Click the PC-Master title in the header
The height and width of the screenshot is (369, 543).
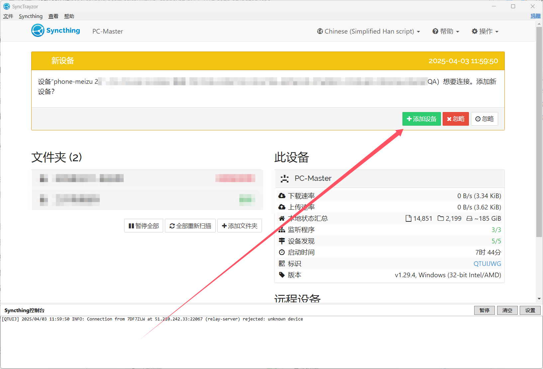[x=108, y=31]
